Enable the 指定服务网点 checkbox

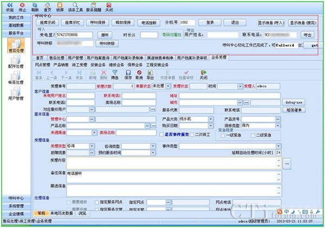click(97, 202)
